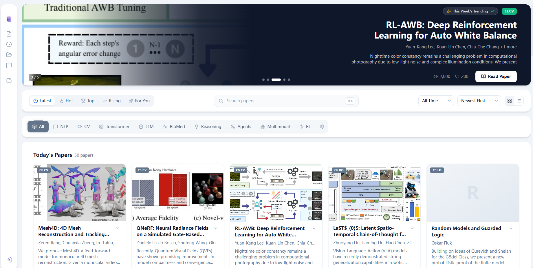The image size is (533, 268).
Task: Expand the Mesh4D paper card chevron
Action: (118, 228)
